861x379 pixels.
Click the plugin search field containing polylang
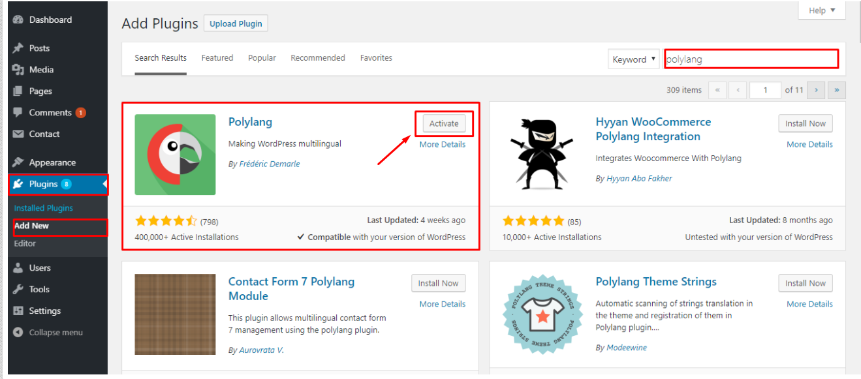[x=751, y=59]
